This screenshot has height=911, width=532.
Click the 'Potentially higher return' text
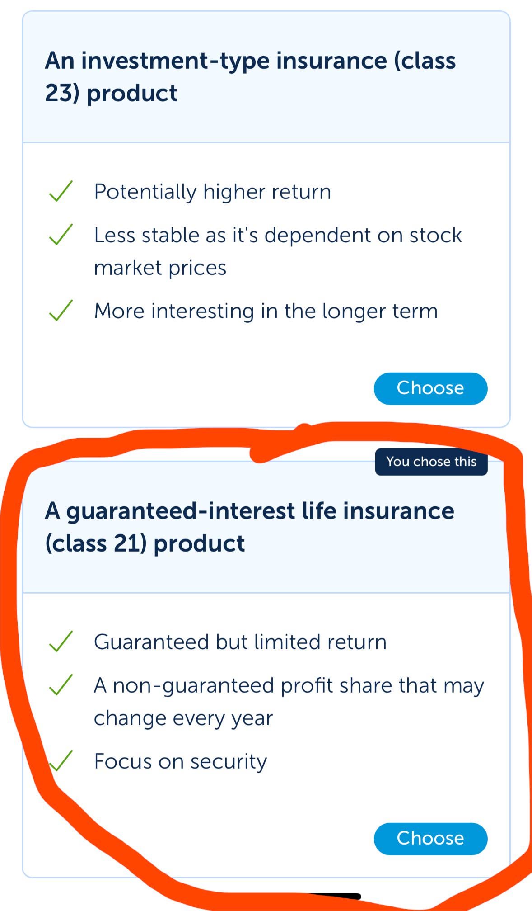click(x=212, y=192)
